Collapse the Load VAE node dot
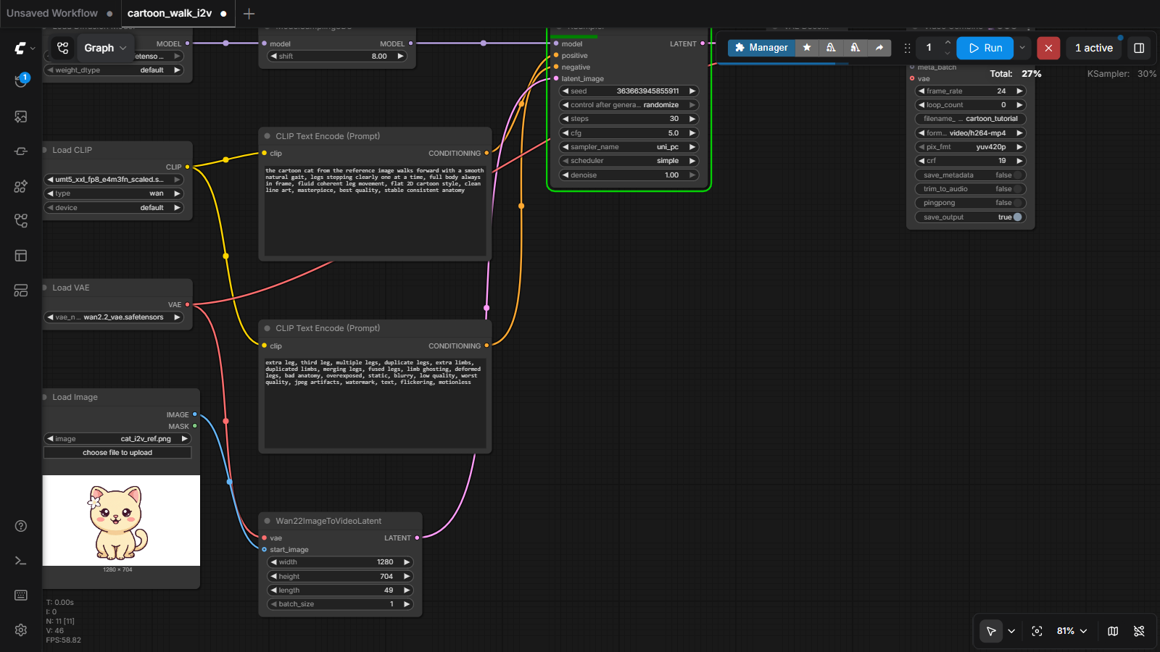The width and height of the screenshot is (1160, 652). tap(44, 288)
